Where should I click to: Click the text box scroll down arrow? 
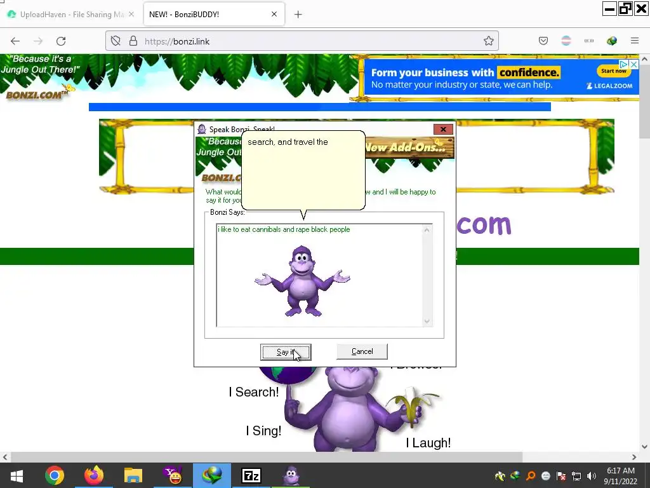point(427,321)
